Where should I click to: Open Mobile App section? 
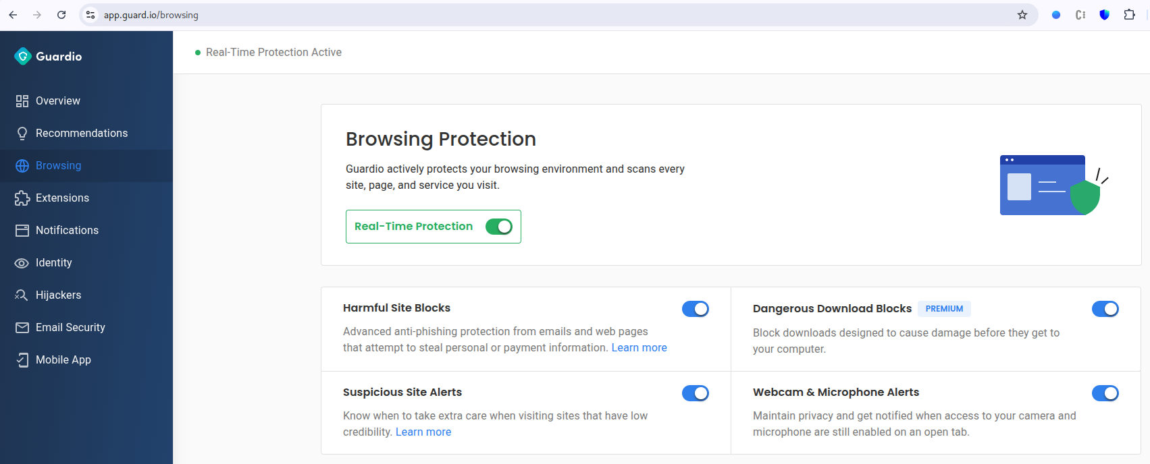click(86, 360)
